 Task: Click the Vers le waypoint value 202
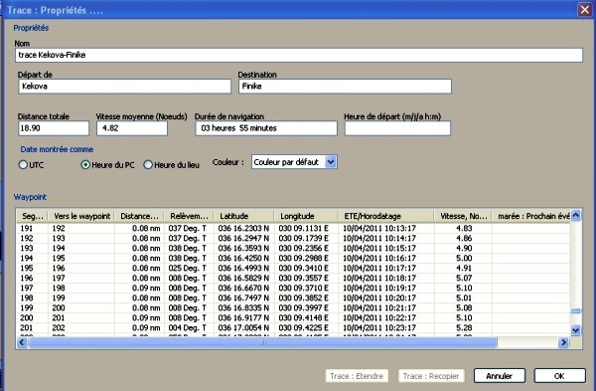point(59,327)
